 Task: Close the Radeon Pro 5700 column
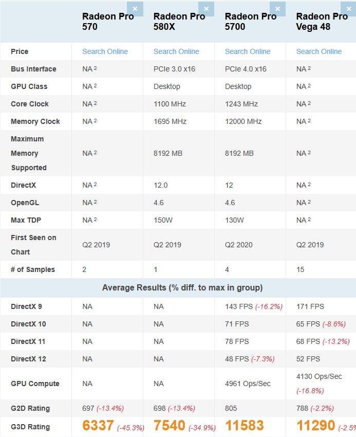278,9
